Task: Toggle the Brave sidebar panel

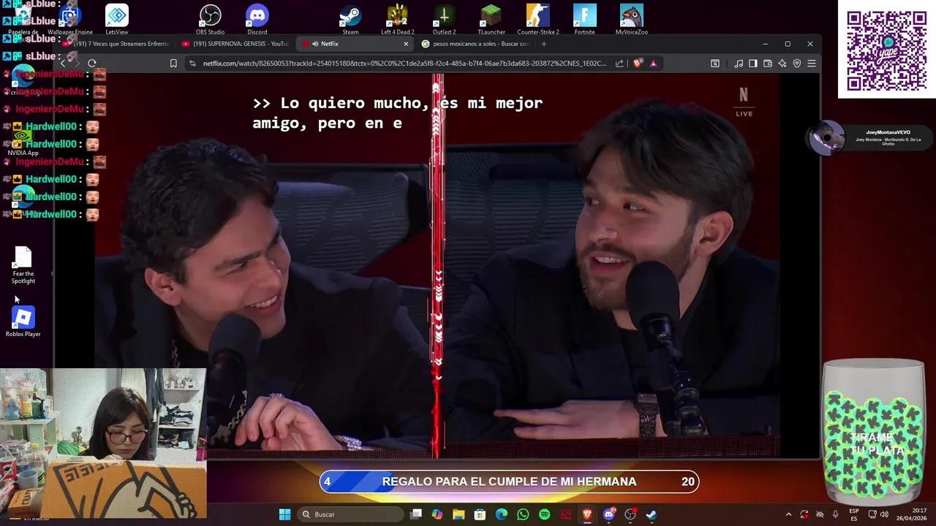Action: tap(753, 64)
